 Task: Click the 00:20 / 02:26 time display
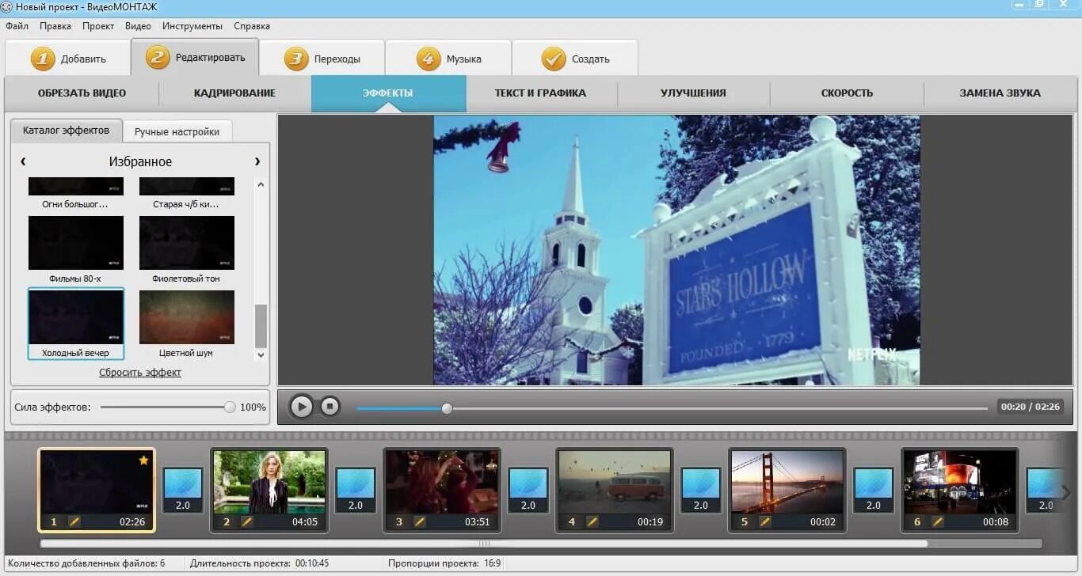point(1030,407)
